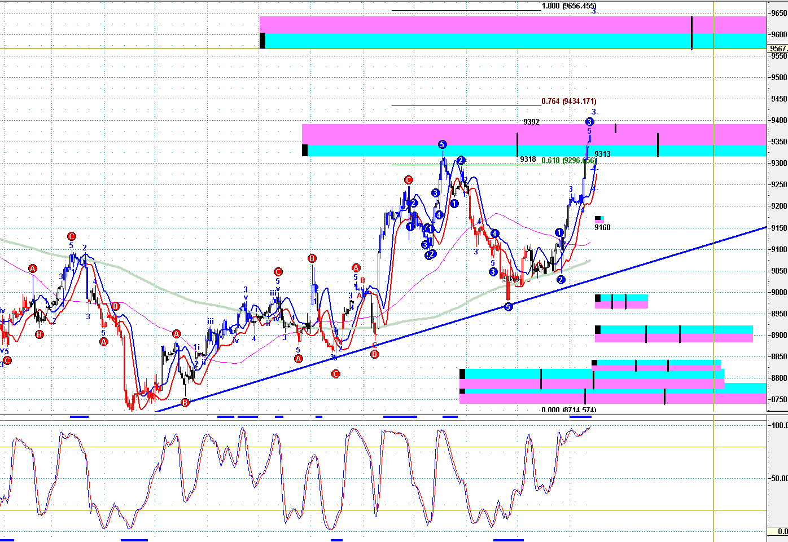Screen dimensions: 788x542
Task: Click black handle on topmost magenta-cyan band
Action: [x=262, y=41]
